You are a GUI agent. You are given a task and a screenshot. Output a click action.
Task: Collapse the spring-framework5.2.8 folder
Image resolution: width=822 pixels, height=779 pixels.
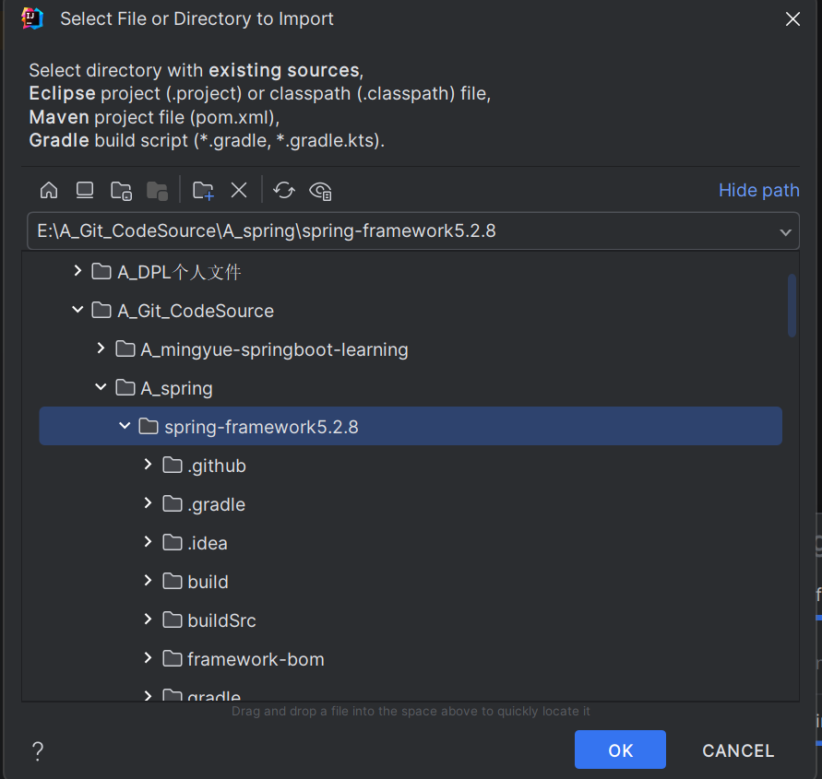tap(125, 426)
